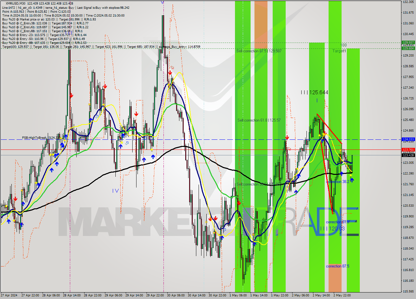Click the 119.285 price axis label

[x=408, y=227]
